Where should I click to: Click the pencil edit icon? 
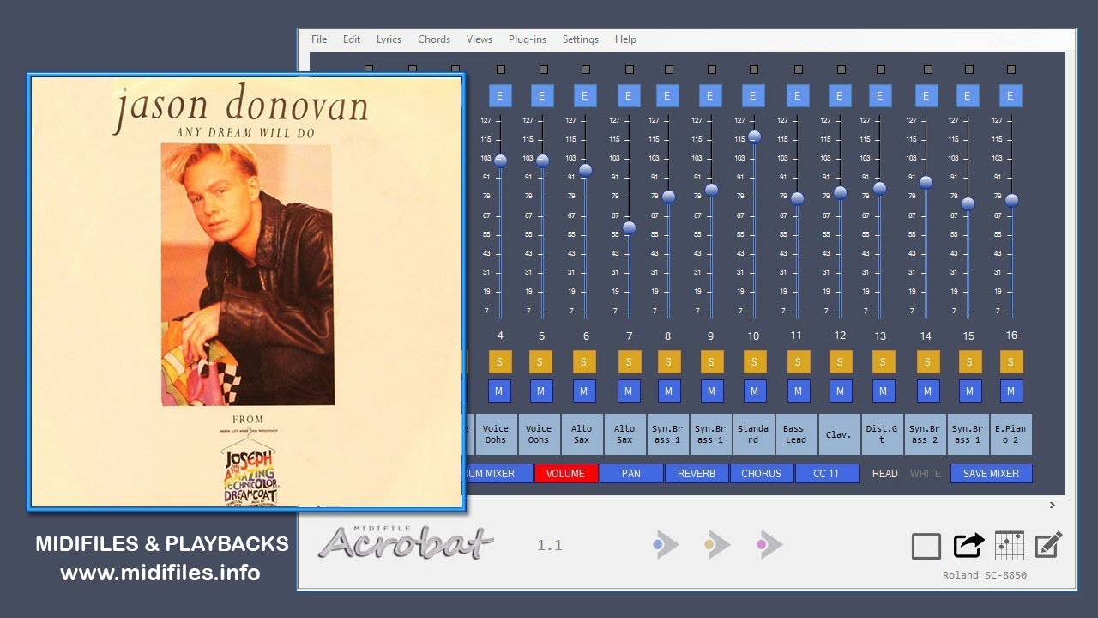(x=1049, y=545)
